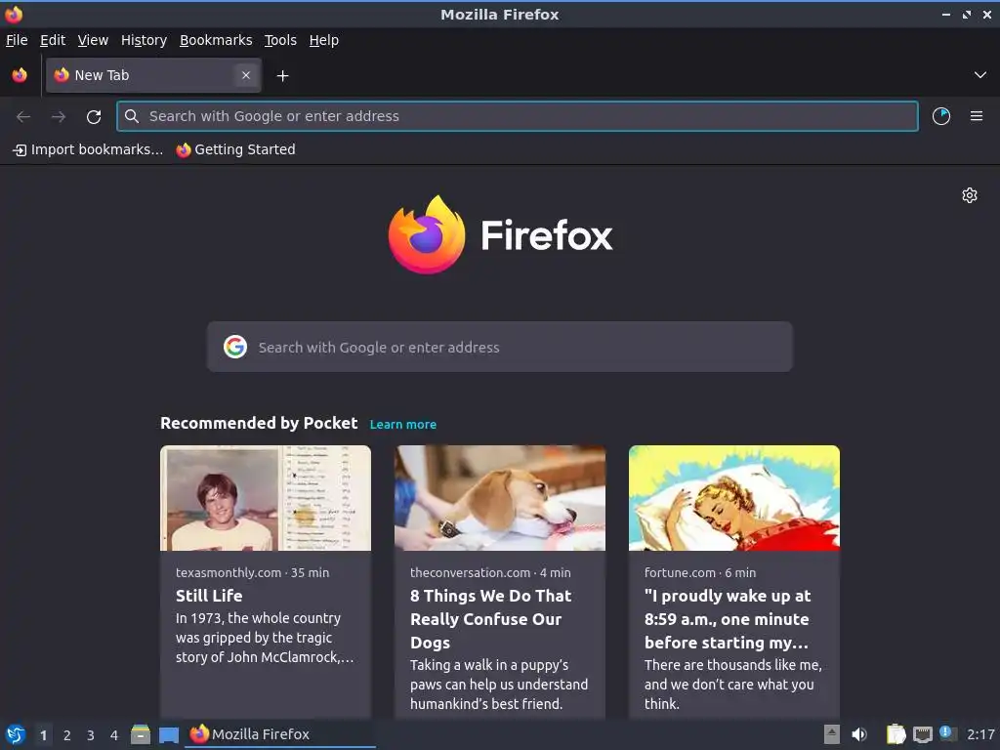Click the search magnifier in address bar
The width and height of the screenshot is (1000, 750).
[132, 116]
